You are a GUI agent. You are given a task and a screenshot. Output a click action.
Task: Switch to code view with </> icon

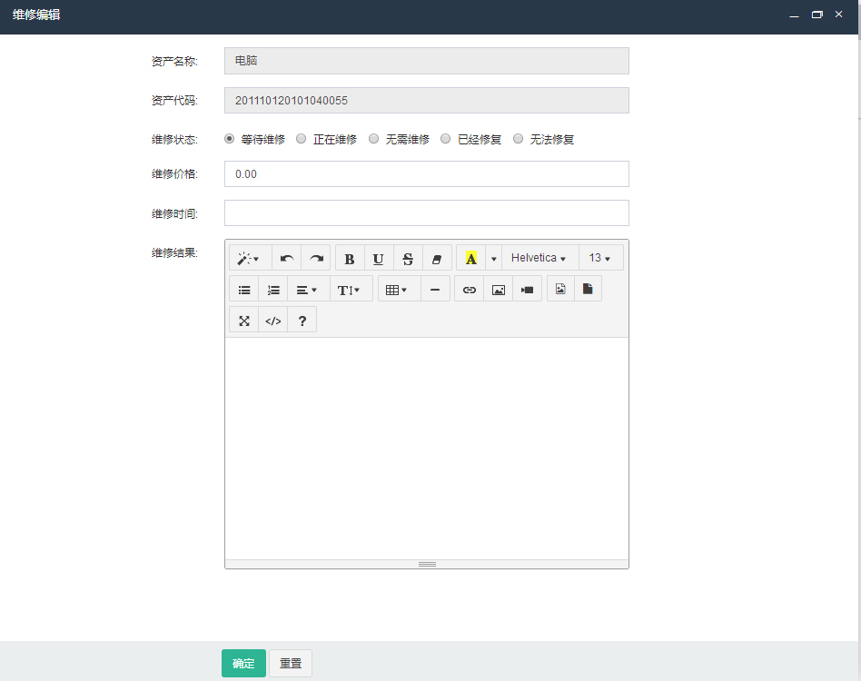point(272,321)
